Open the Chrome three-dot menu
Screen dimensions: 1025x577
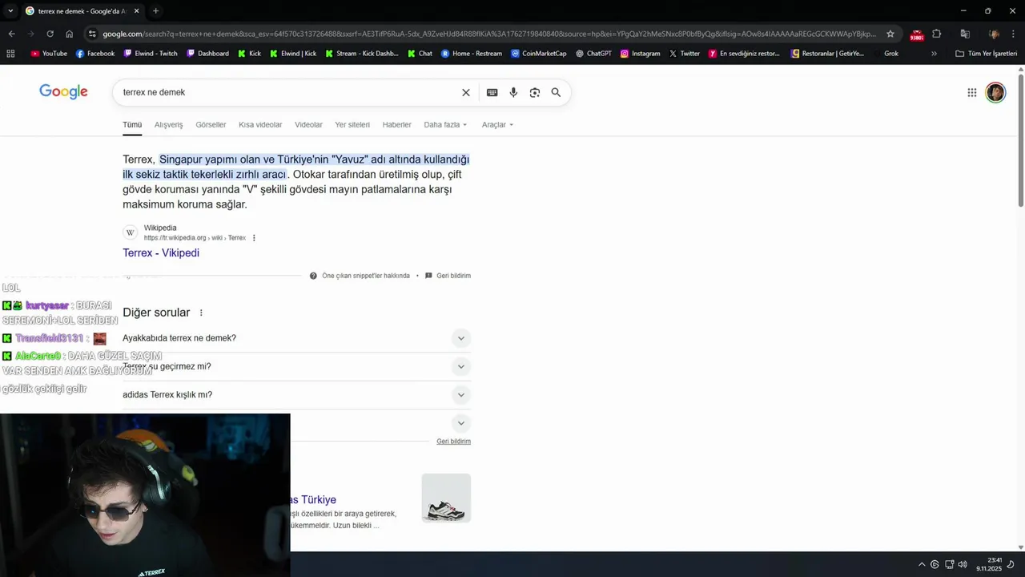[1014, 34]
